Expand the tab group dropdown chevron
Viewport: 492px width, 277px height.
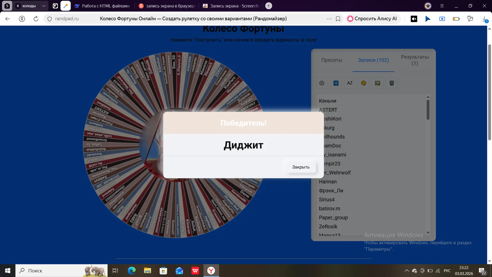pyautogui.click(x=44, y=6)
